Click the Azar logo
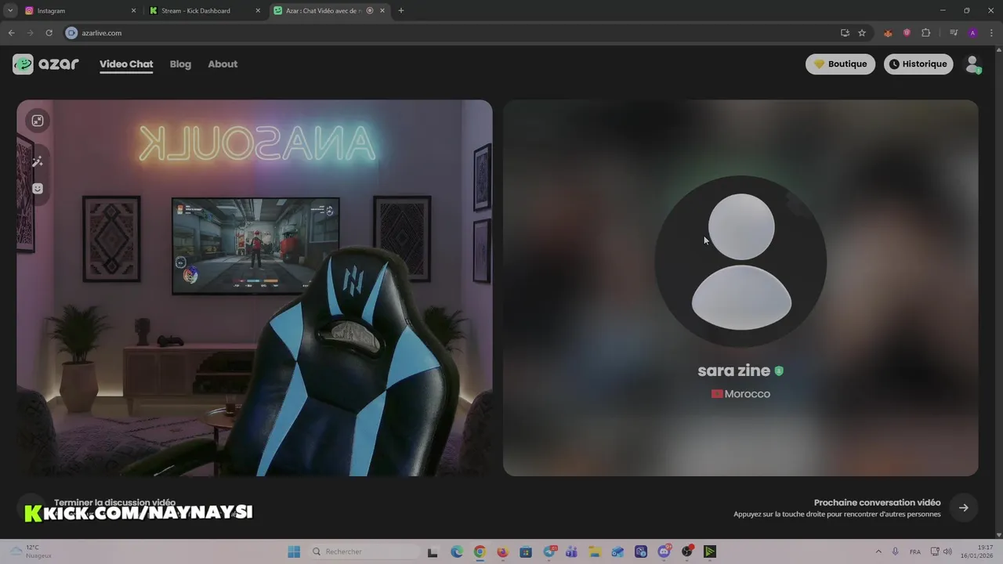Image resolution: width=1003 pixels, height=564 pixels. pos(45,64)
